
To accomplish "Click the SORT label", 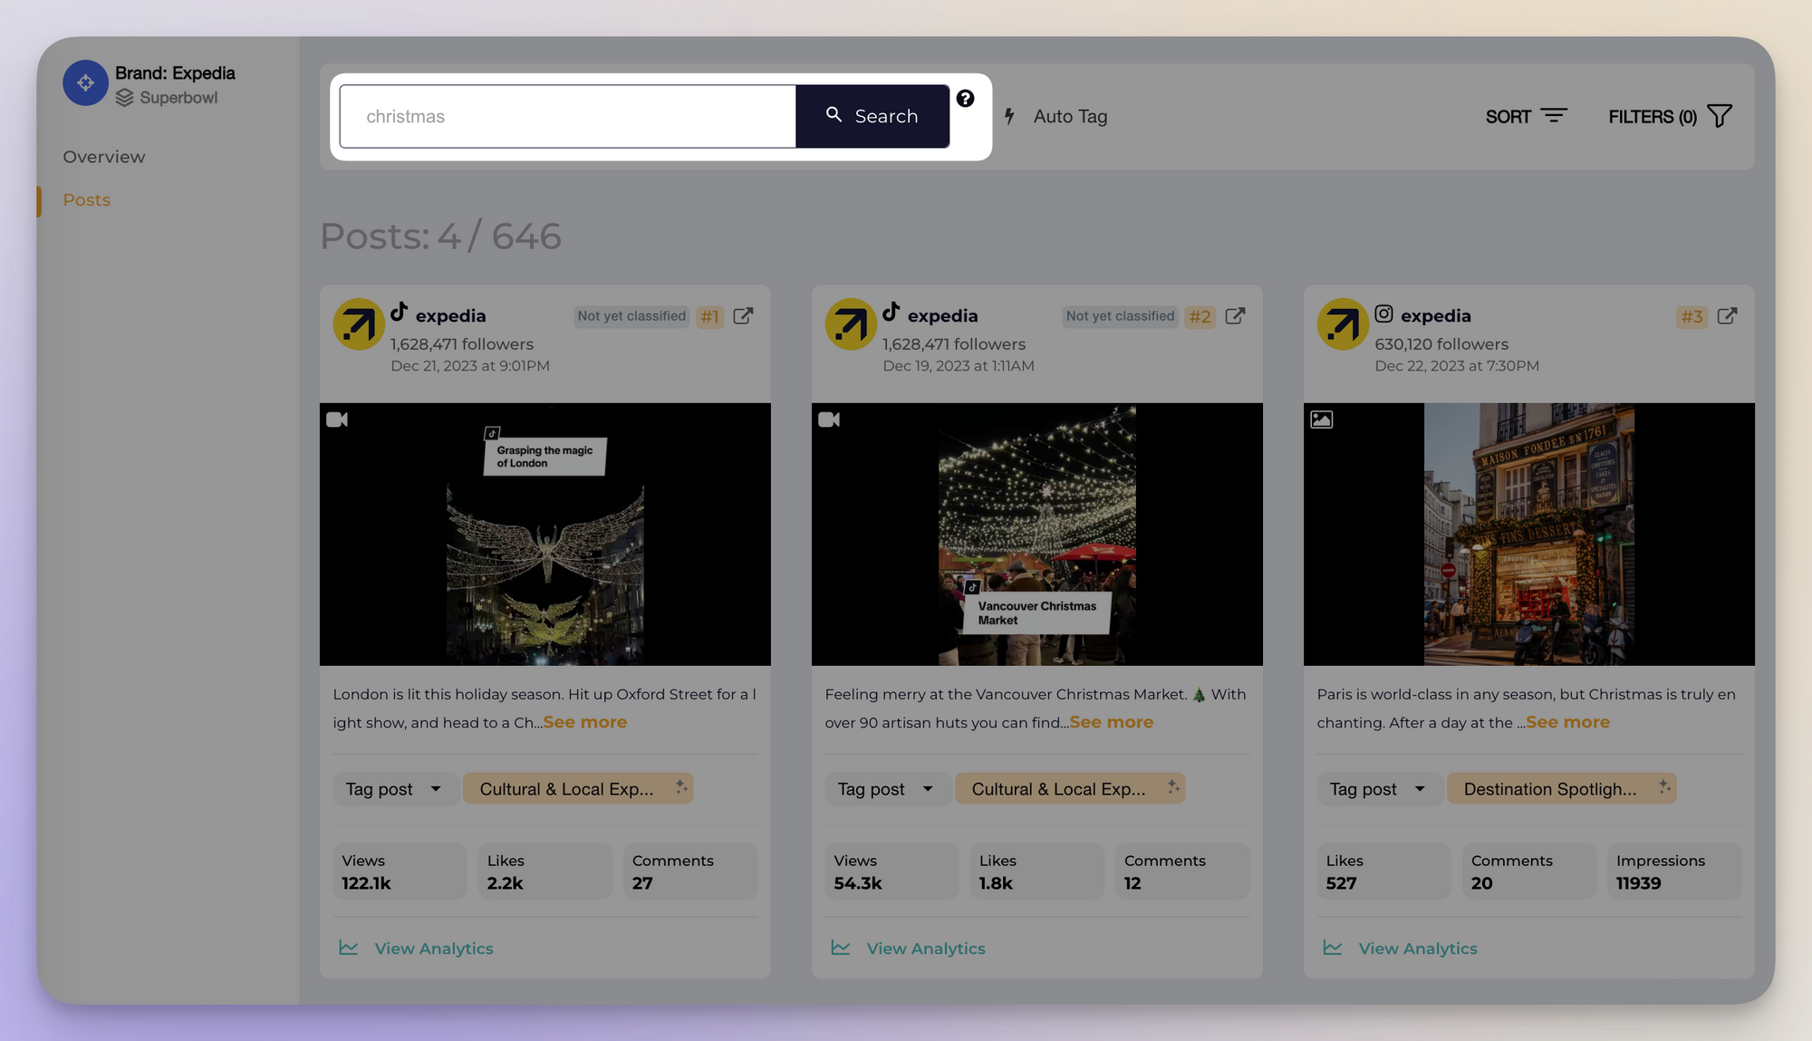I will point(1508,117).
